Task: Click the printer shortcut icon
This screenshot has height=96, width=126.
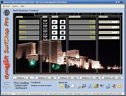Action: pyautogui.click(x=79, y=86)
